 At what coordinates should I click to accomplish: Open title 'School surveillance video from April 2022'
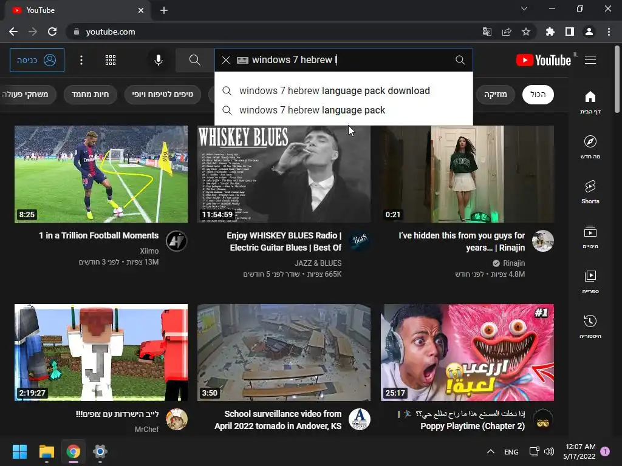pos(278,420)
